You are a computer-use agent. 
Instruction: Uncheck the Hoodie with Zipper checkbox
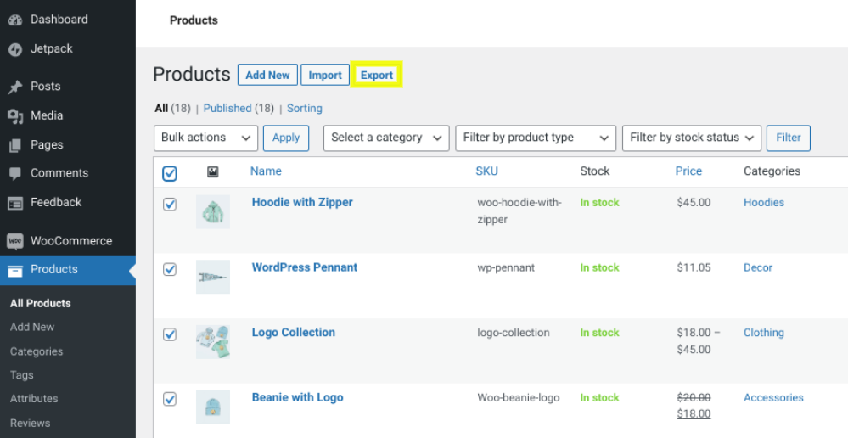point(170,205)
